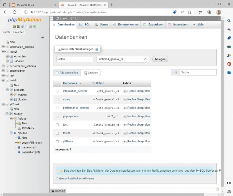Click the horizontal scrollbar at bottom
233x196 pixels.
(104, 194)
